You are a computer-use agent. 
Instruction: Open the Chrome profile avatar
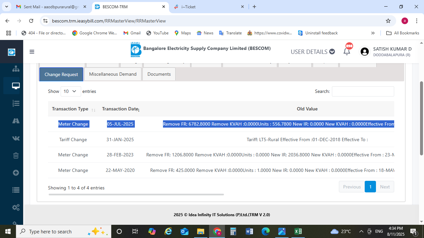pyautogui.click(x=404, y=21)
